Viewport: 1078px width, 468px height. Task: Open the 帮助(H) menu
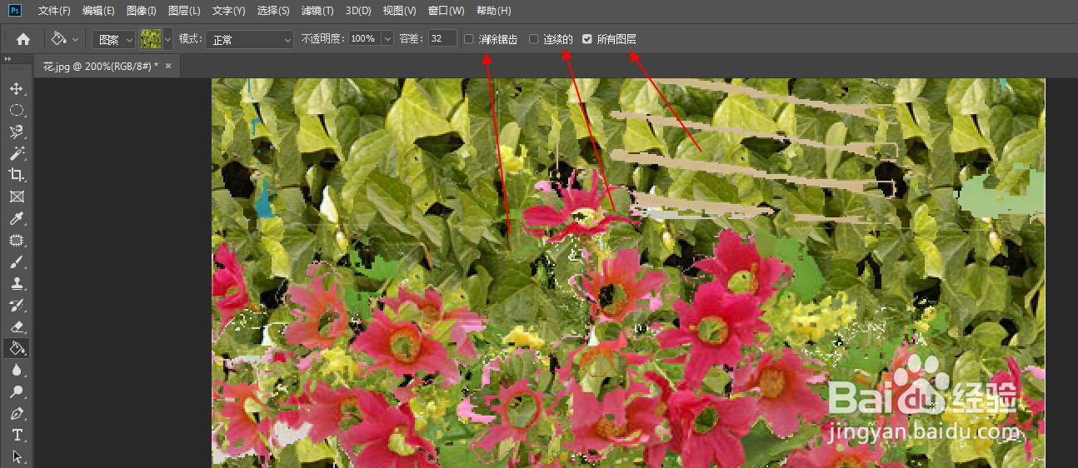pos(493,11)
